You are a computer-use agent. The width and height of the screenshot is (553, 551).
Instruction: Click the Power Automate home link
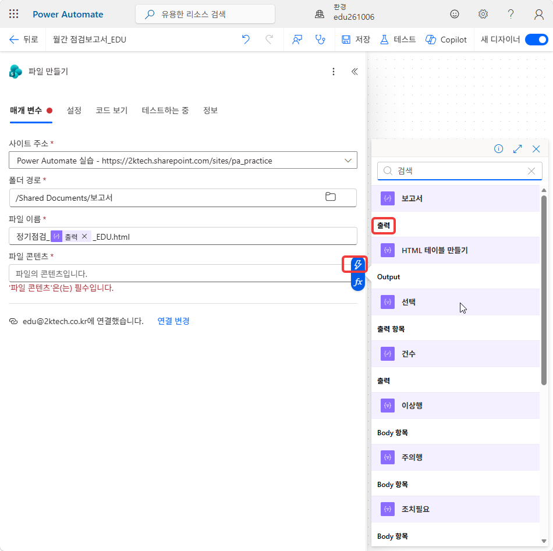pos(68,15)
